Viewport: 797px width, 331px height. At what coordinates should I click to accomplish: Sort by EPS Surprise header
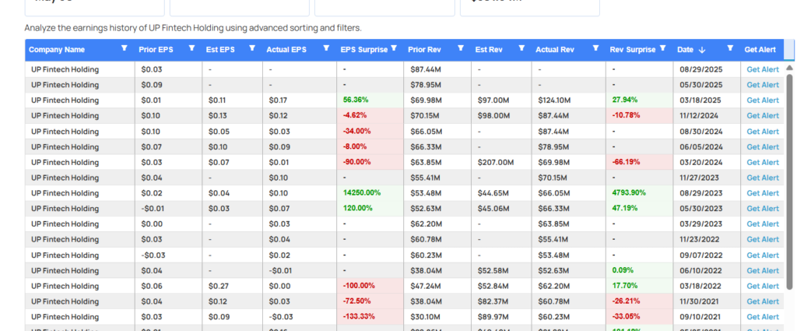pyautogui.click(x=364, y=50)
